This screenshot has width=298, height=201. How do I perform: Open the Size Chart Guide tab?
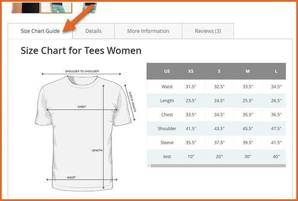coord(40,31)
